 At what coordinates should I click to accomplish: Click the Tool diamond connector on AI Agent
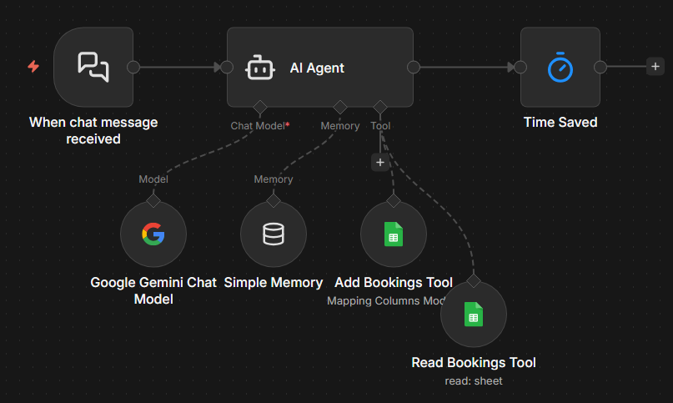tap(380, 107)
